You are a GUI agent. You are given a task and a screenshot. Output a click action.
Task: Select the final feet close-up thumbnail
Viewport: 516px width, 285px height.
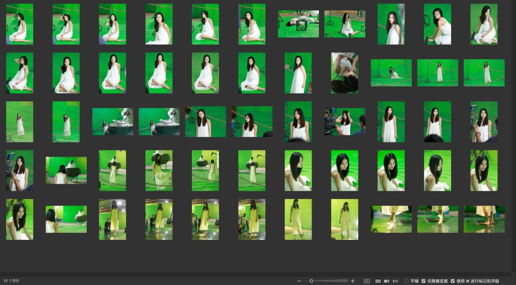[484, 219]
